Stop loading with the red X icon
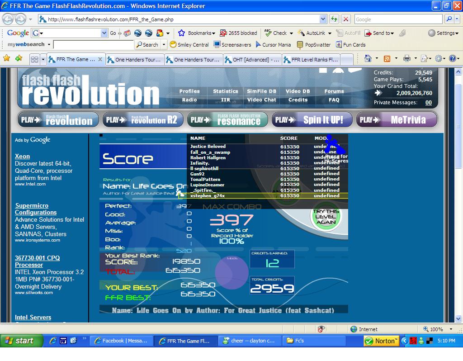This screenshot has width=463, height=361. point(346,19)
